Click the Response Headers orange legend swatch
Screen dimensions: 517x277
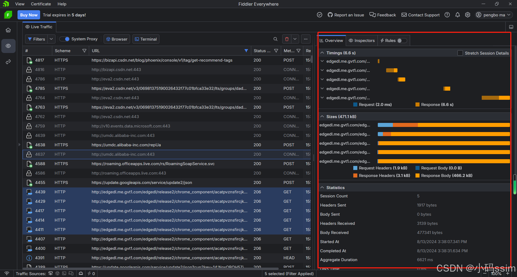point(355,176)
